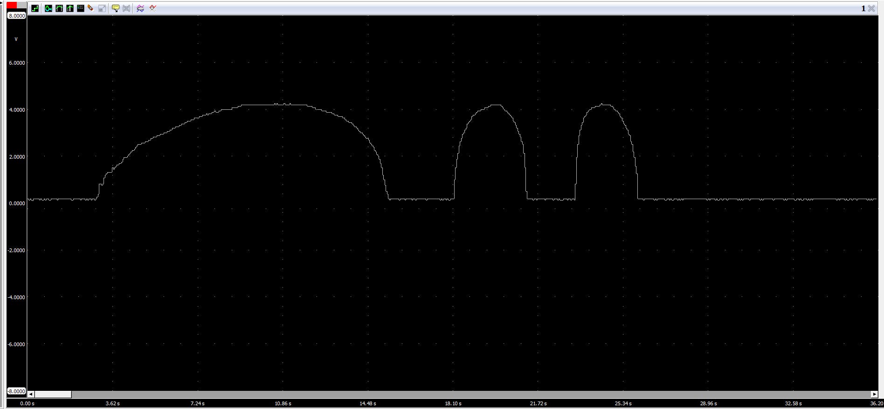Edit the -8.0000 lower voltage limit
This screenshot has width=884, height=409.
tap(16, 391)
